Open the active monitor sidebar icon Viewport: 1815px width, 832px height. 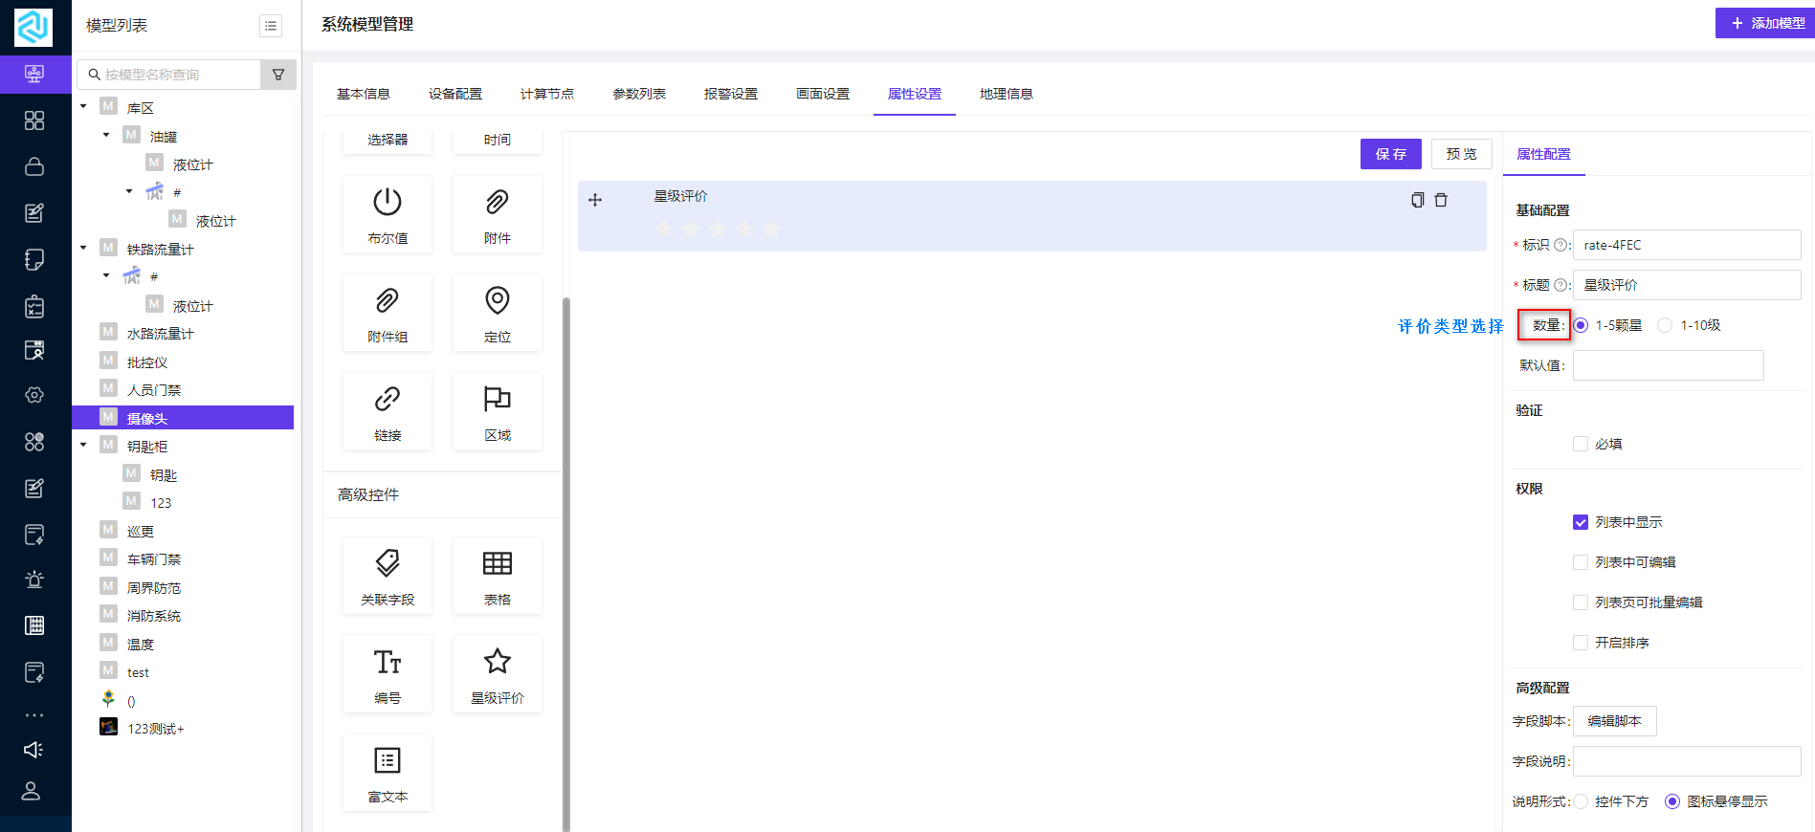click(x=34, y=74)
